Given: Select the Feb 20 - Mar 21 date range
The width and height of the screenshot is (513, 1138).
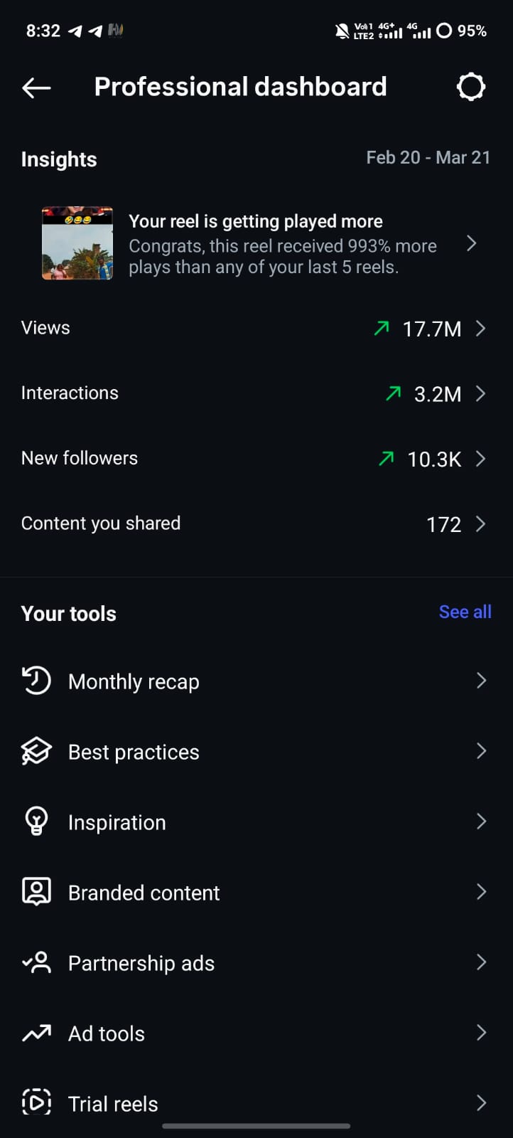Looking at the screenshot, I should tap(428, 158).
